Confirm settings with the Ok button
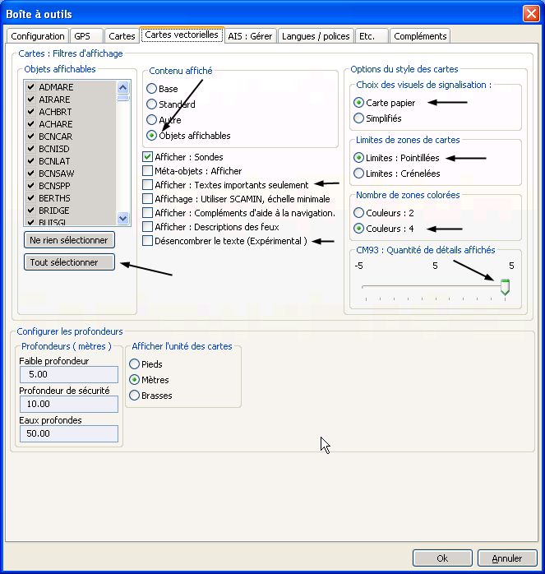 click(x=441, y=558)
